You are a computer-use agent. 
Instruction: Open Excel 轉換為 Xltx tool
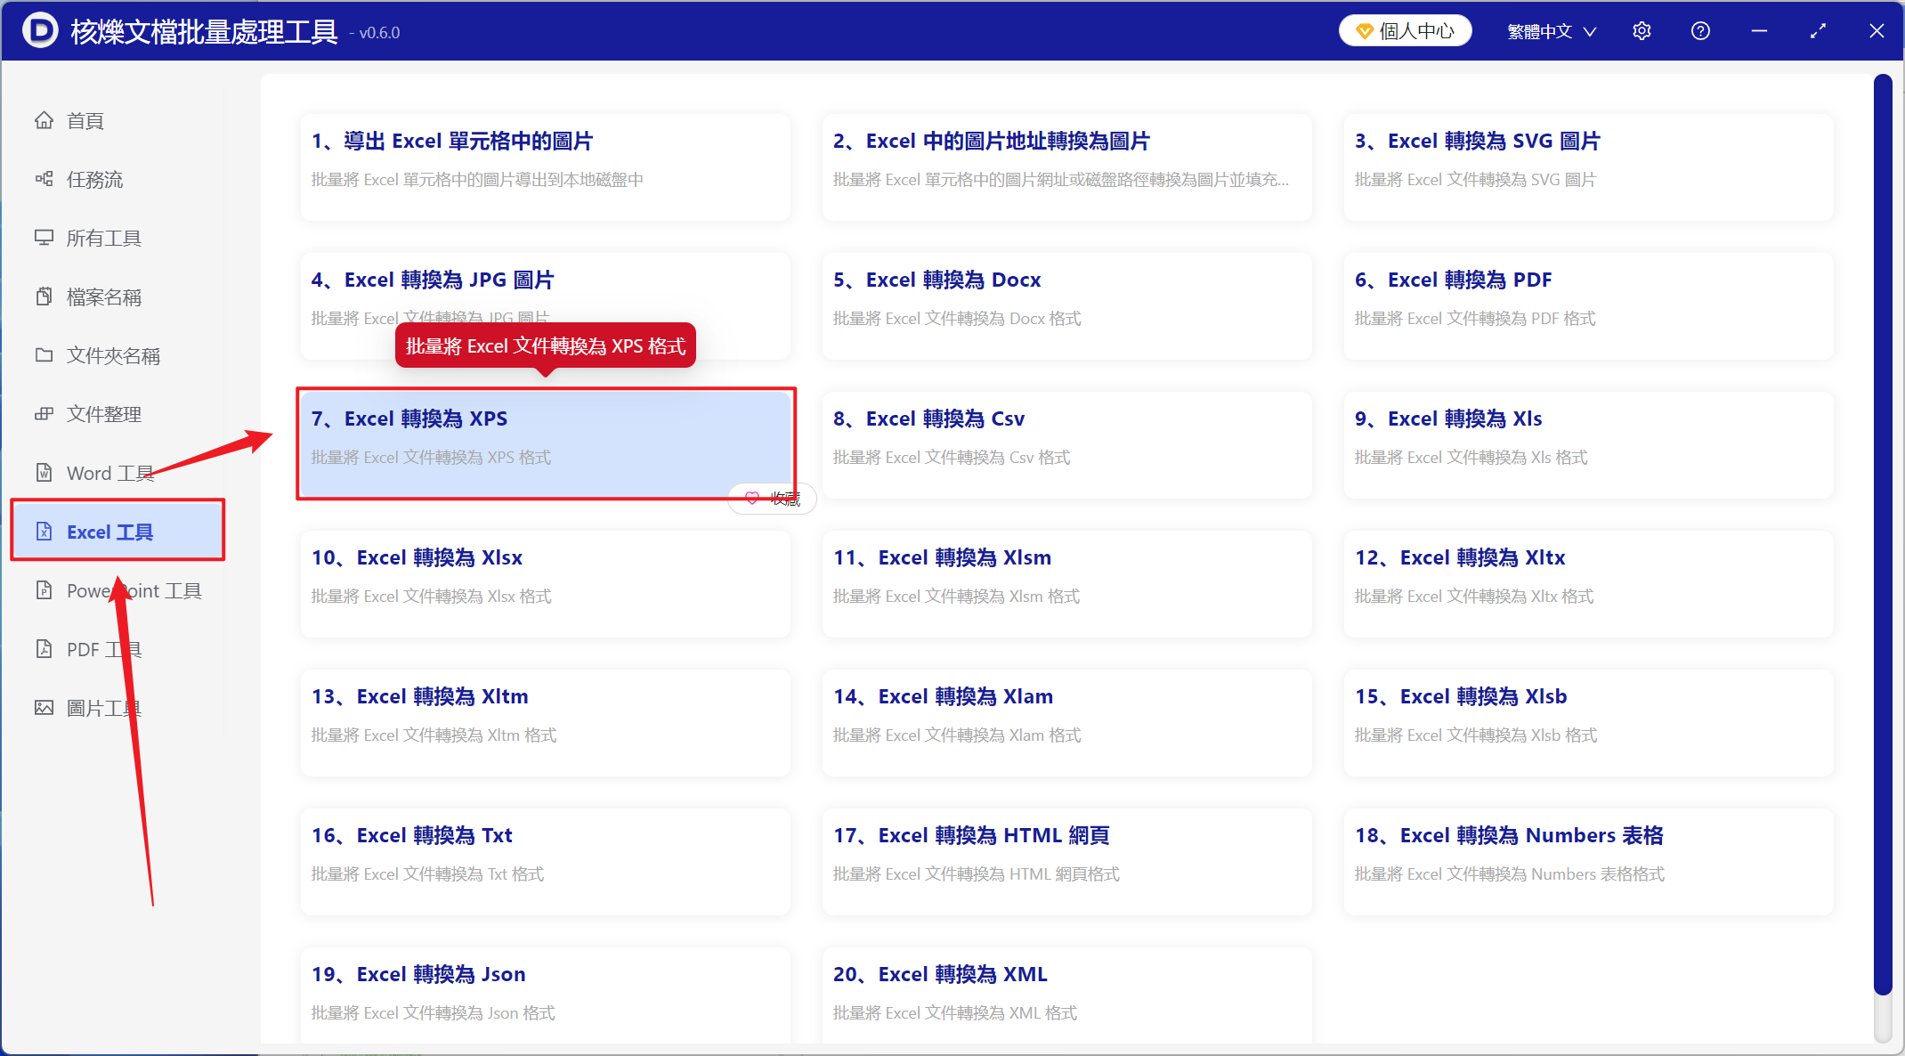pyautogui.click(x=1588, y=583)
